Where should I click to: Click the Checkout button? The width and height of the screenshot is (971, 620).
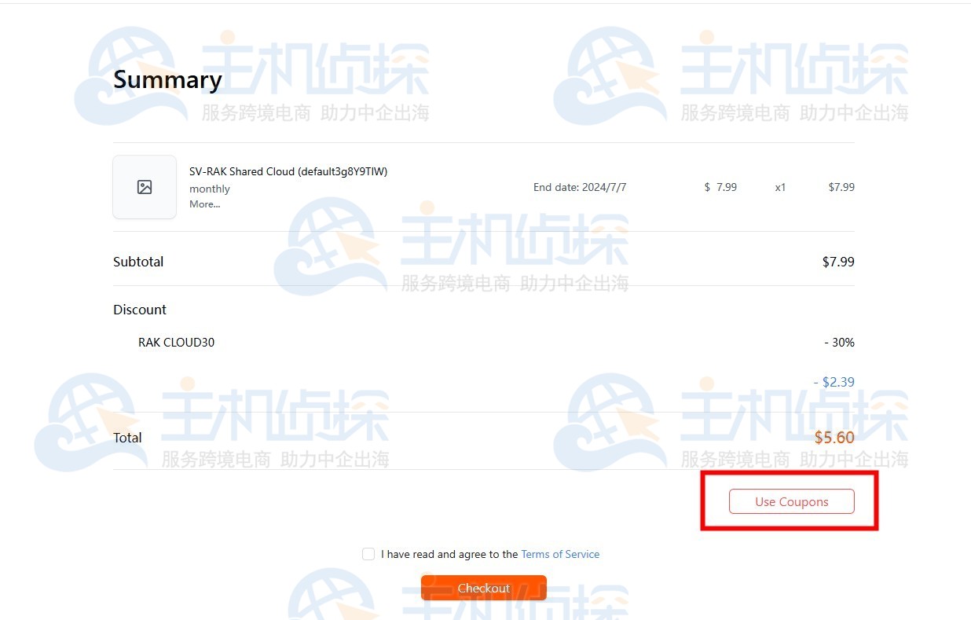[x=483, y=587]
